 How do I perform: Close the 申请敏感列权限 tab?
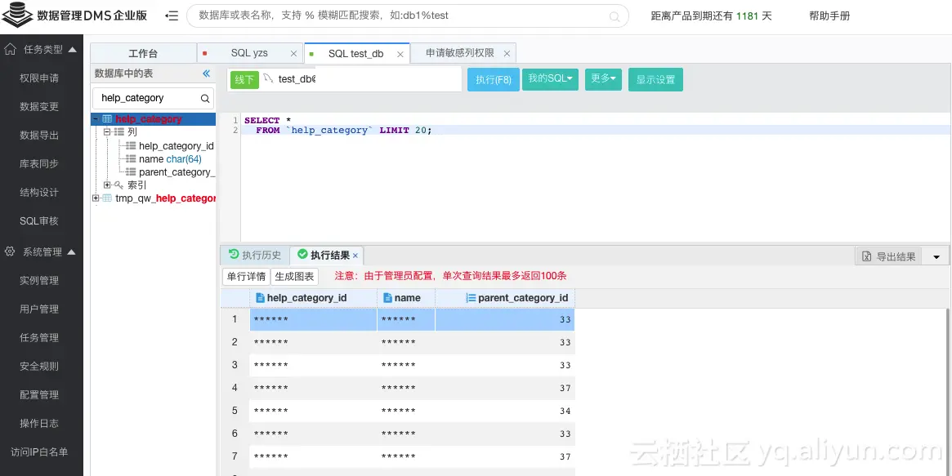pos(507,53)
